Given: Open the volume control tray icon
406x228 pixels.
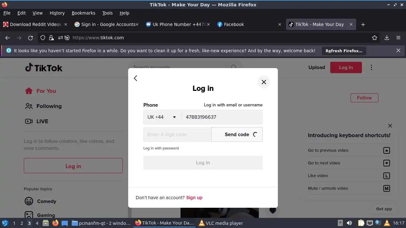Looking at the screenshot, I should click(x=349, y=223).
